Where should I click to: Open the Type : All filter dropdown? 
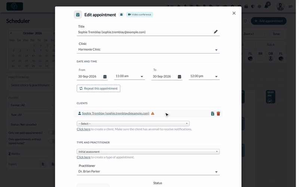(31, 115)
